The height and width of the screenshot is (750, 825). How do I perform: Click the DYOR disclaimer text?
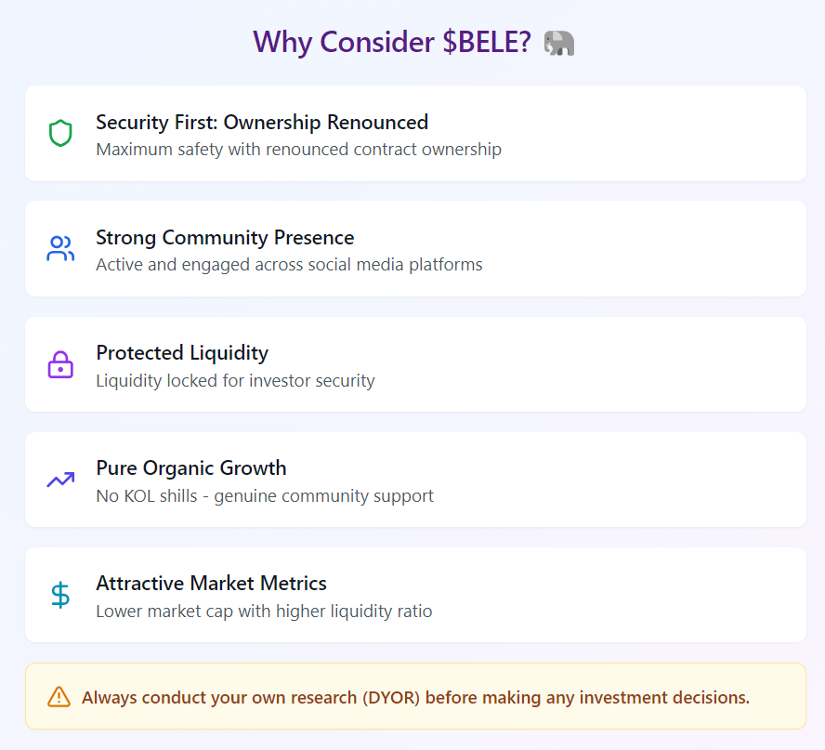(415, 697)
